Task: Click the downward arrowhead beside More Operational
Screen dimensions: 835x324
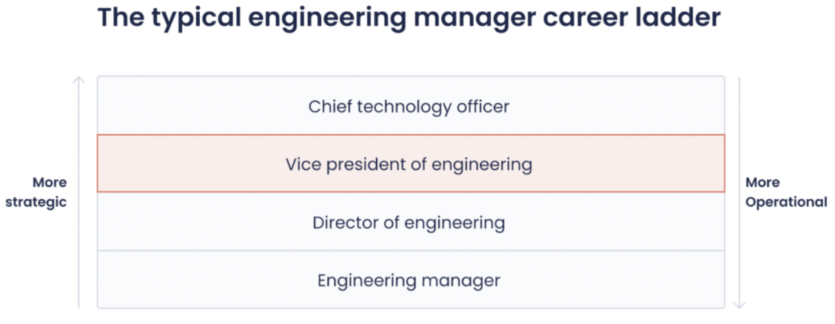Action: (741, 304)
